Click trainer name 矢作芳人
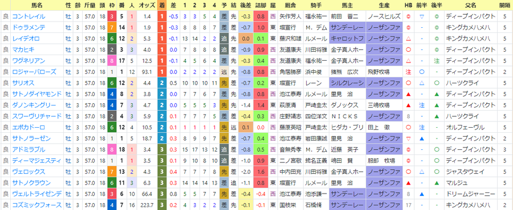The width and height of the screenshot is (513, 210). coord(291,16)
